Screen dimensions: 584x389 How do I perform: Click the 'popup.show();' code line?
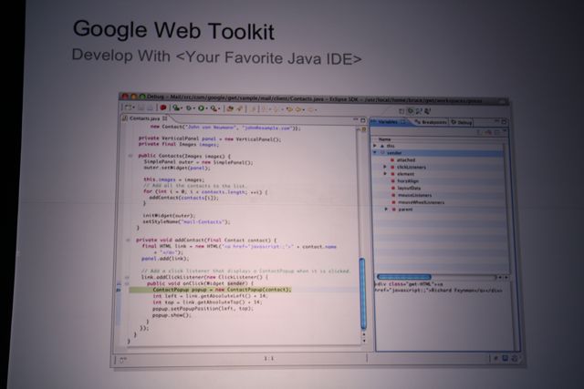(x=172, y=315)
